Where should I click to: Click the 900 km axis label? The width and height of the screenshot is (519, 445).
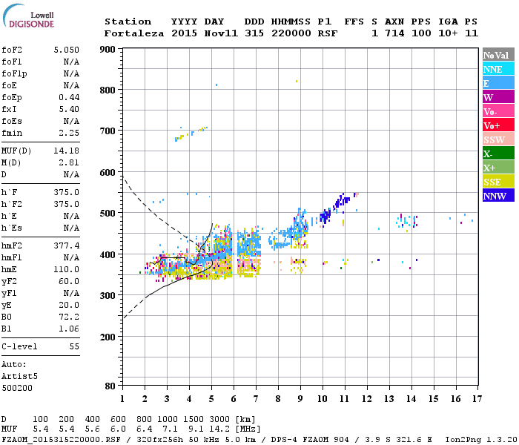pos(108,50)
